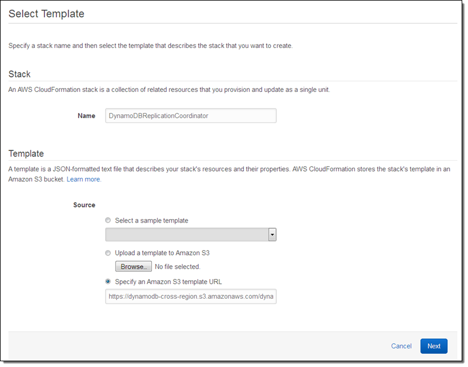Focus the Amazon S3 template URL text box
Viewport: 468px width, 367px height.
[x=191, y=296]
